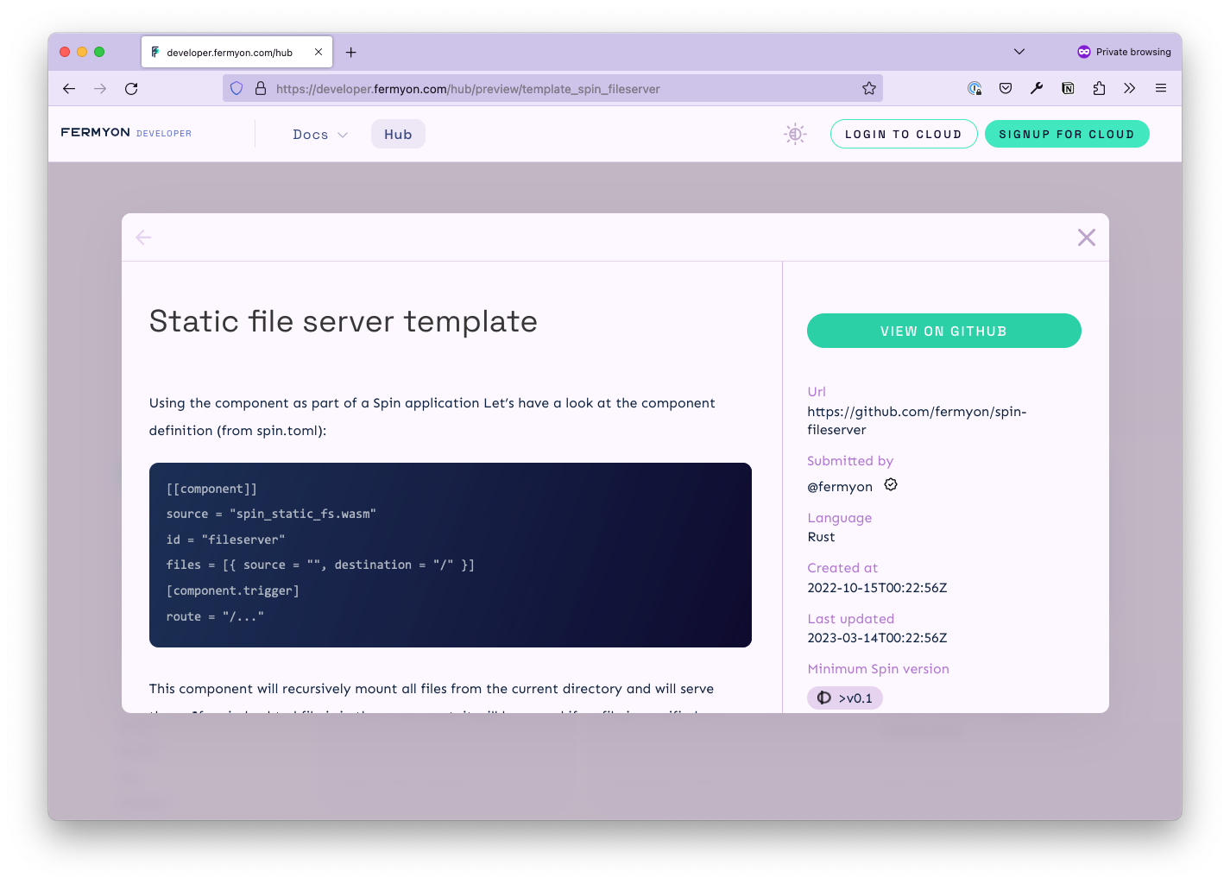Select the developer.fermyon.com/hub tab

pos(237,52)
